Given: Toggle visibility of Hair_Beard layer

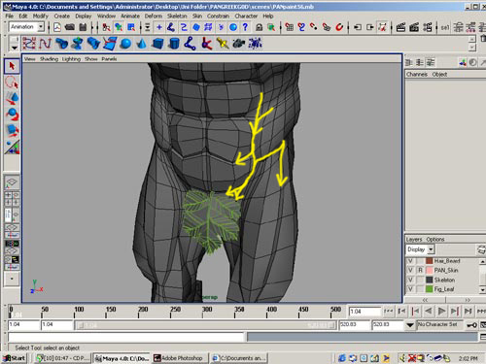Looking at the screenshot, I should click(x=410, y=261).
